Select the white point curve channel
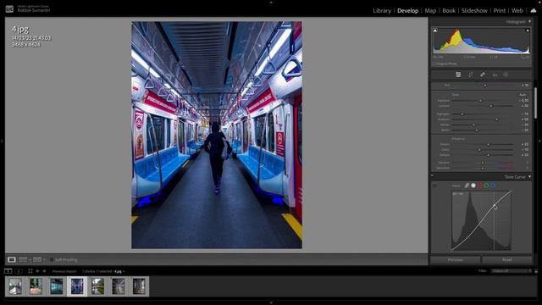The height and width of the screenshot is (305, 542). tap(473, 186)
